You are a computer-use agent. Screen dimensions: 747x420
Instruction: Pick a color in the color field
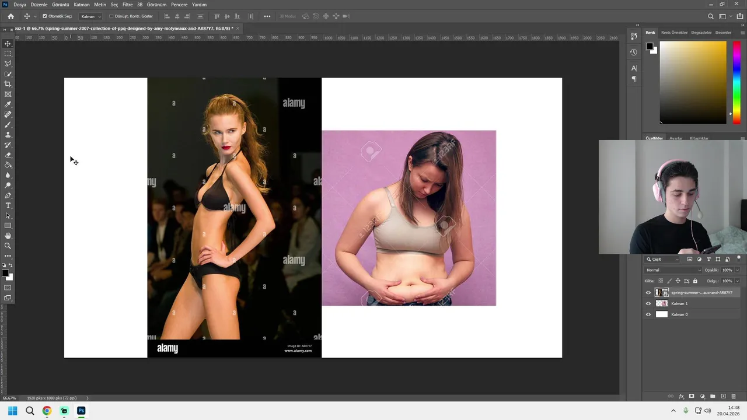tap(693, 82)
